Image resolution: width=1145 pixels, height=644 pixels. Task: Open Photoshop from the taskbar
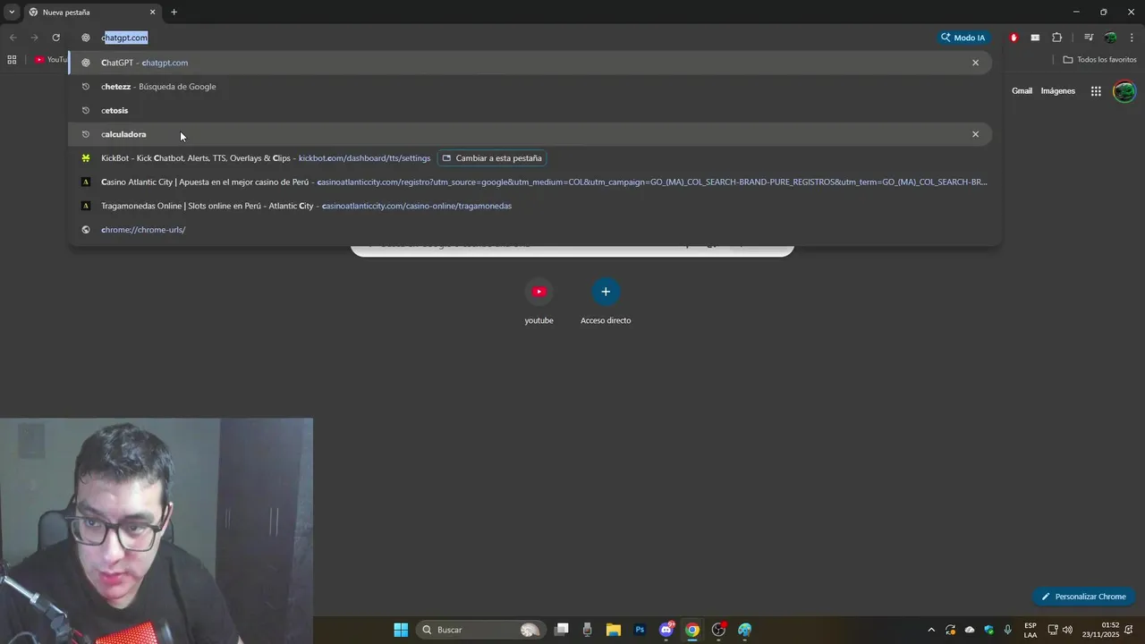640,630
